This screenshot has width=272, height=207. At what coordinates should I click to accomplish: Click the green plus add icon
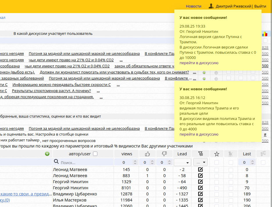(x=47, y=154)
